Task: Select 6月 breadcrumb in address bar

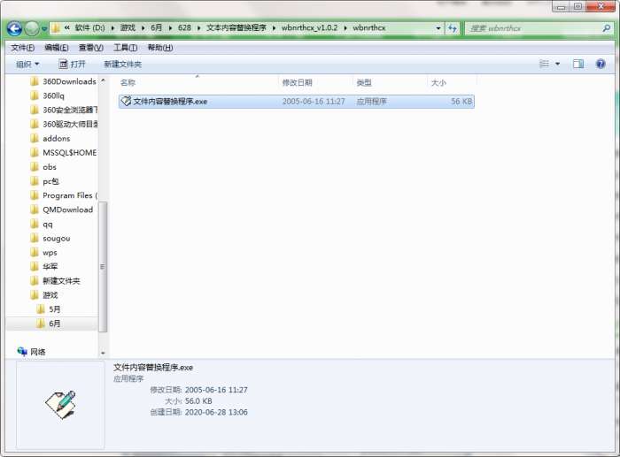Action: pyautogui.click(x=156, y=28)
